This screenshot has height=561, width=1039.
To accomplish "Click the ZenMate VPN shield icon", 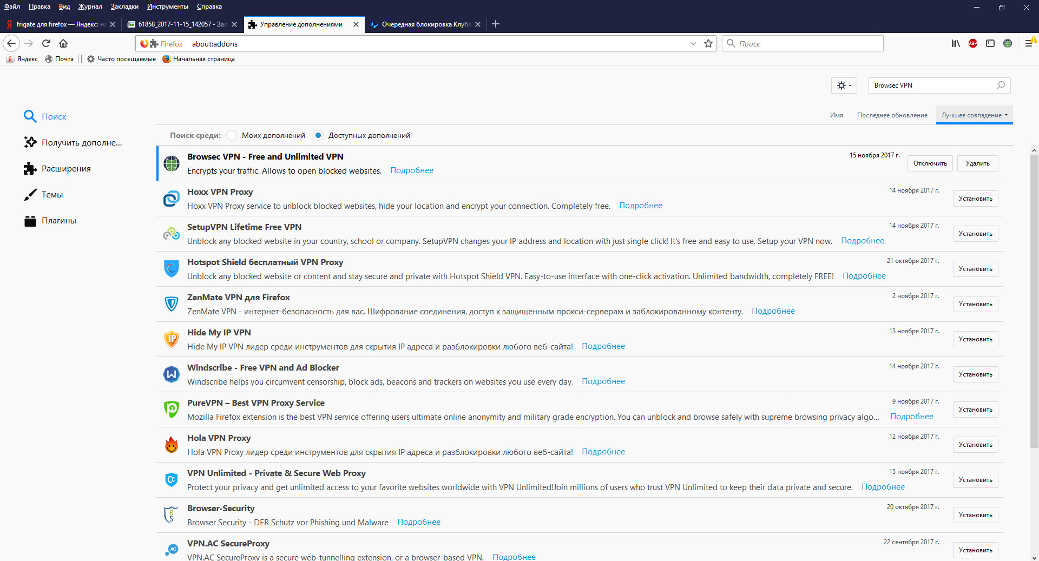I will pyautogui.click(x=172, y=304).
